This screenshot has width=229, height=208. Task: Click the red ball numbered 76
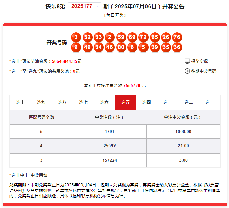(x=177, y=37)
